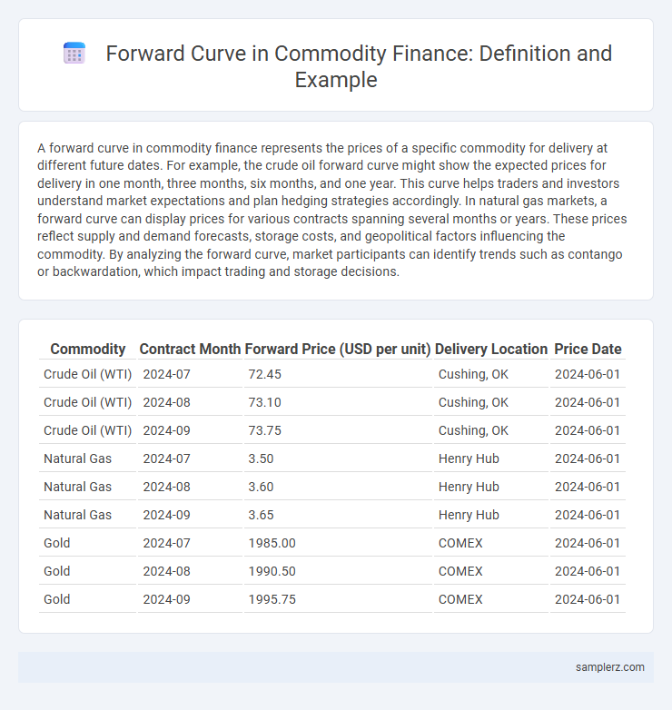Click the Gold price 1995.75
This screenshot has width=672, height=710.
272,599
